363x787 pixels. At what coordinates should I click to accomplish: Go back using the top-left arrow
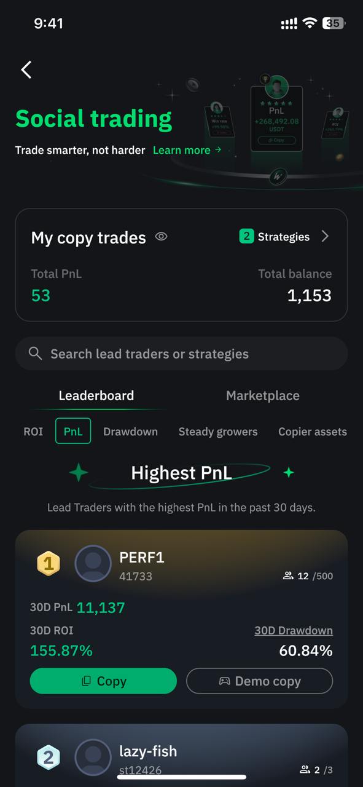(x=26, y=70)
